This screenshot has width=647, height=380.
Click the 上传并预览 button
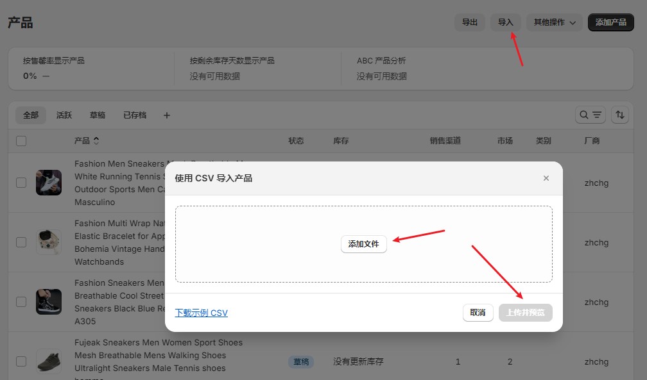point(525,313)
